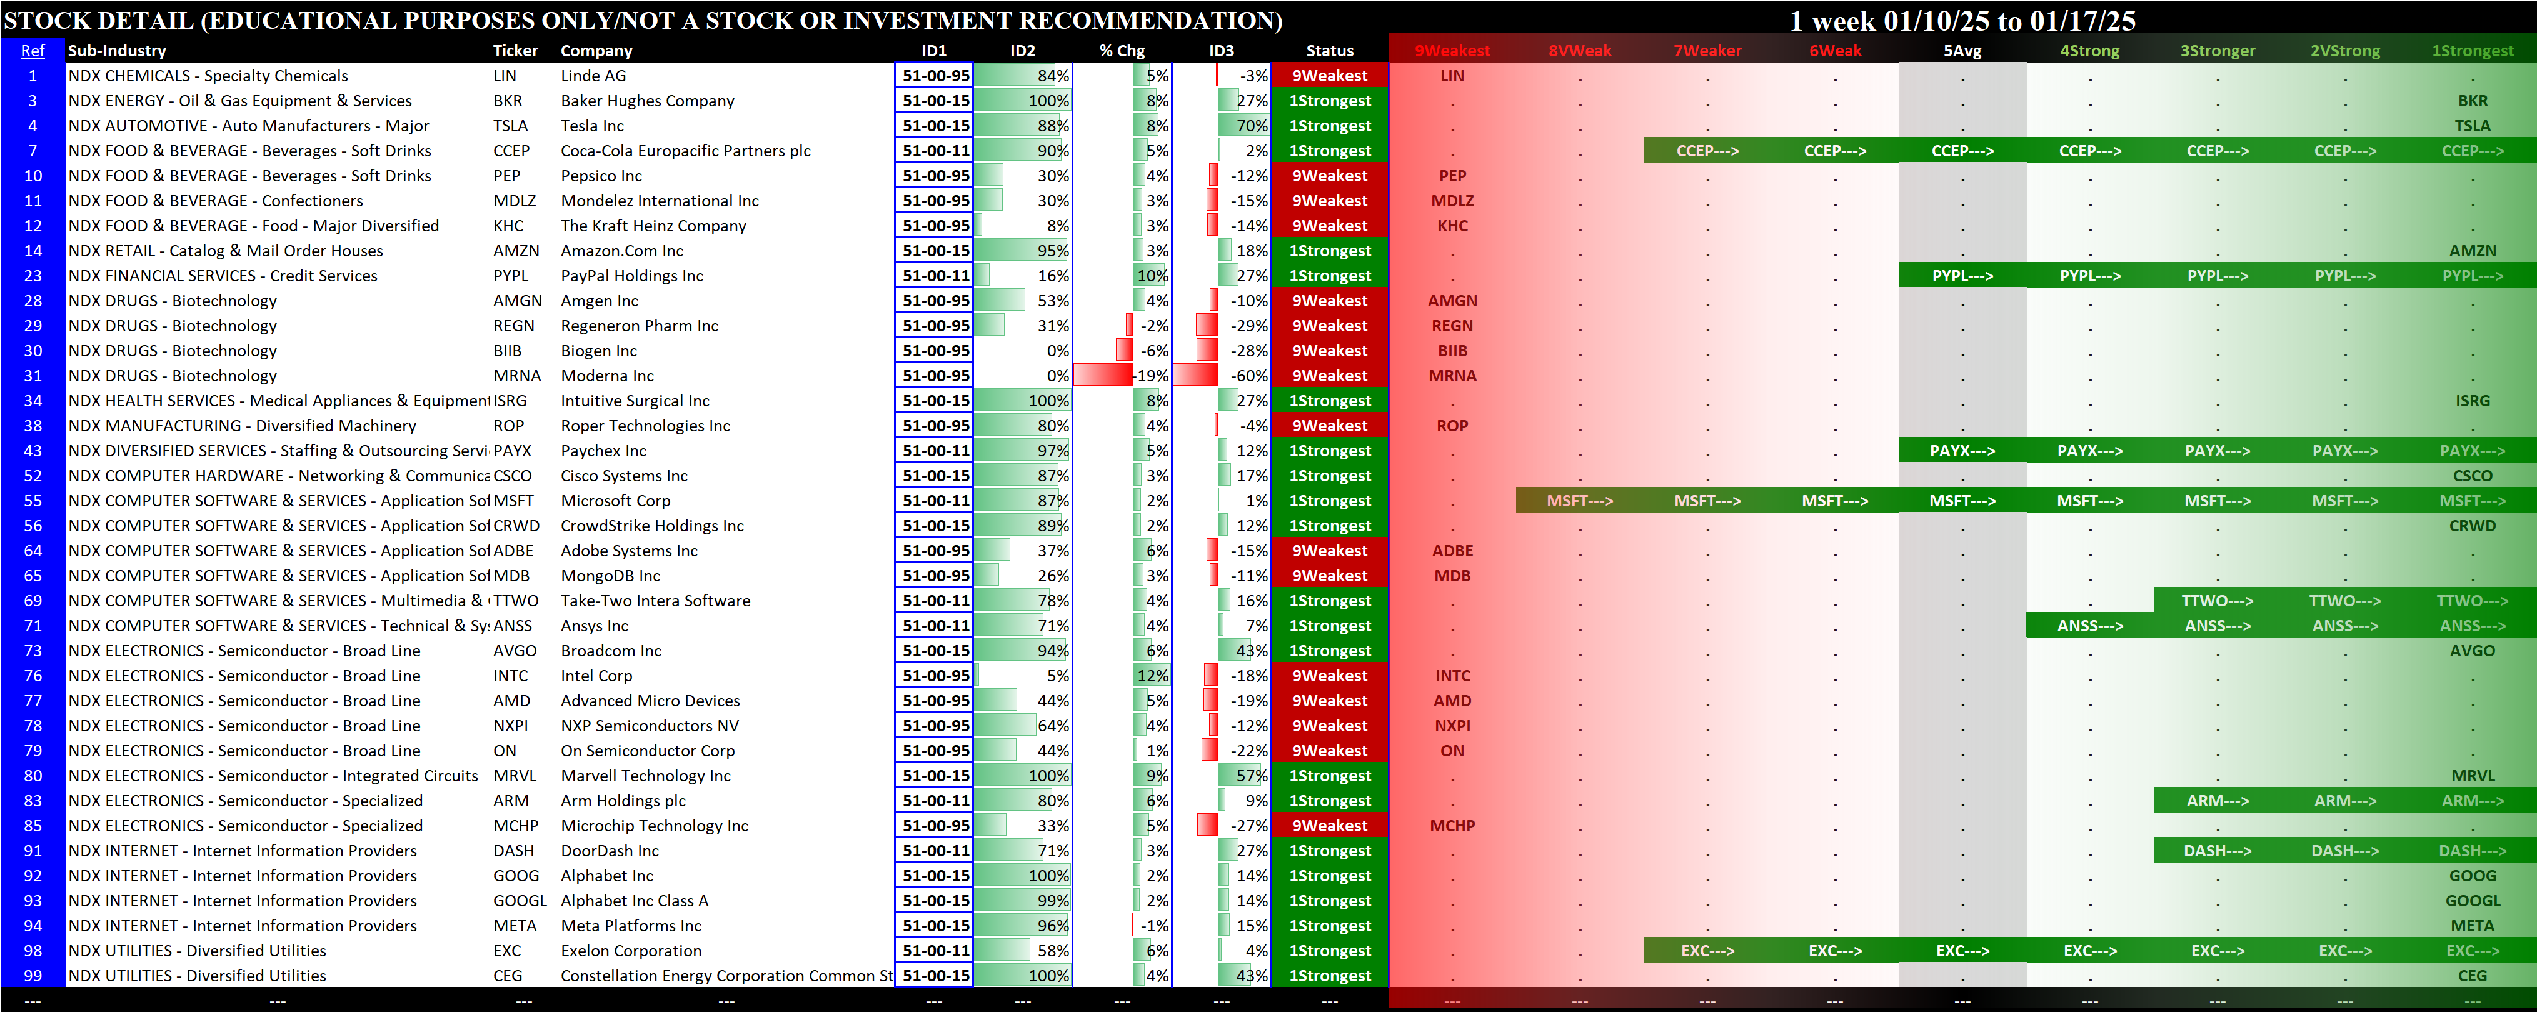Select Baker Hughes 100% ID2 bar
This screenshot has height=1012, width=2537.
tap(1022, 101)
